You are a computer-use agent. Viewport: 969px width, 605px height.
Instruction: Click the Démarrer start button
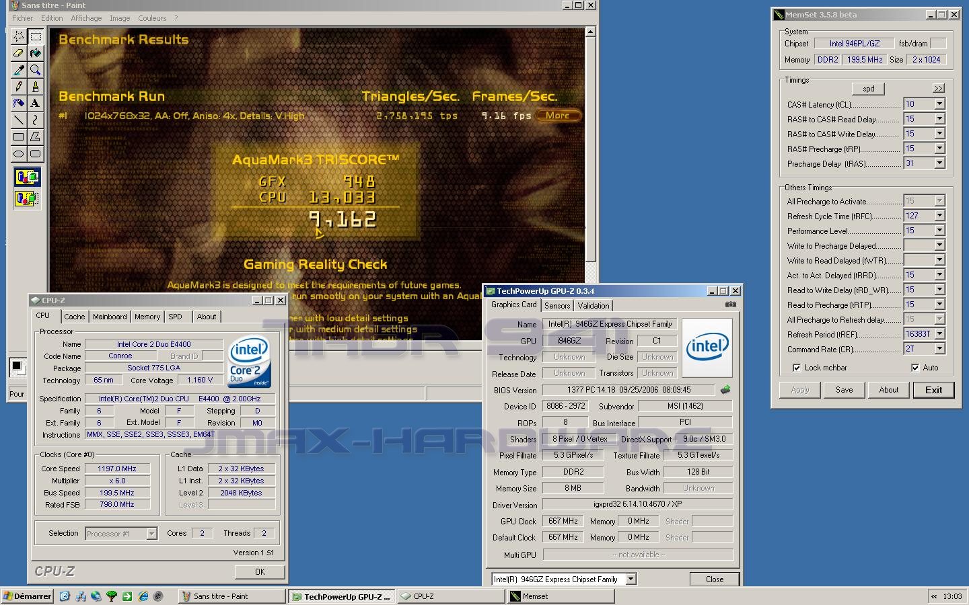[28, 596]
